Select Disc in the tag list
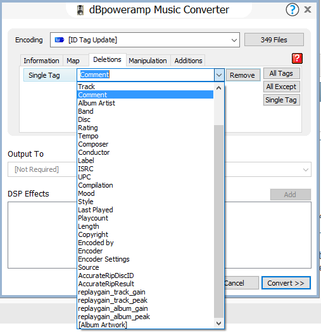 coord(145,119)
